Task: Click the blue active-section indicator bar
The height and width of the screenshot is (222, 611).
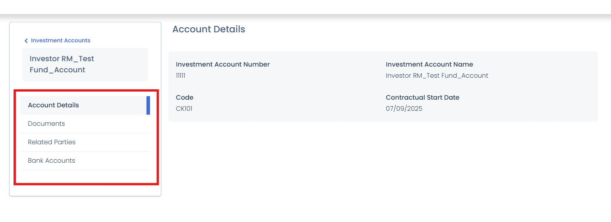Action: [x=148, y=105]
